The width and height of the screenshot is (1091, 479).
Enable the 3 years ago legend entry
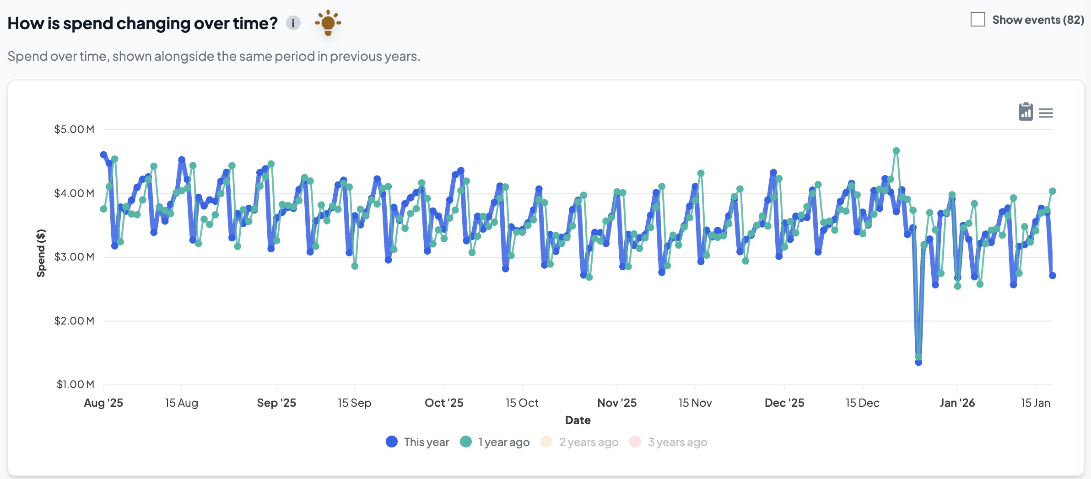[635, 442]
